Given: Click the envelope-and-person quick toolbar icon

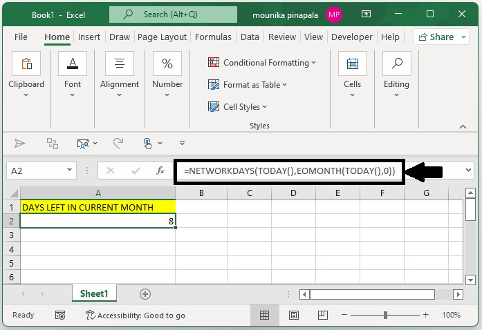Looking at the screenshot, I should pyautogui.click(x=83, y=144).
